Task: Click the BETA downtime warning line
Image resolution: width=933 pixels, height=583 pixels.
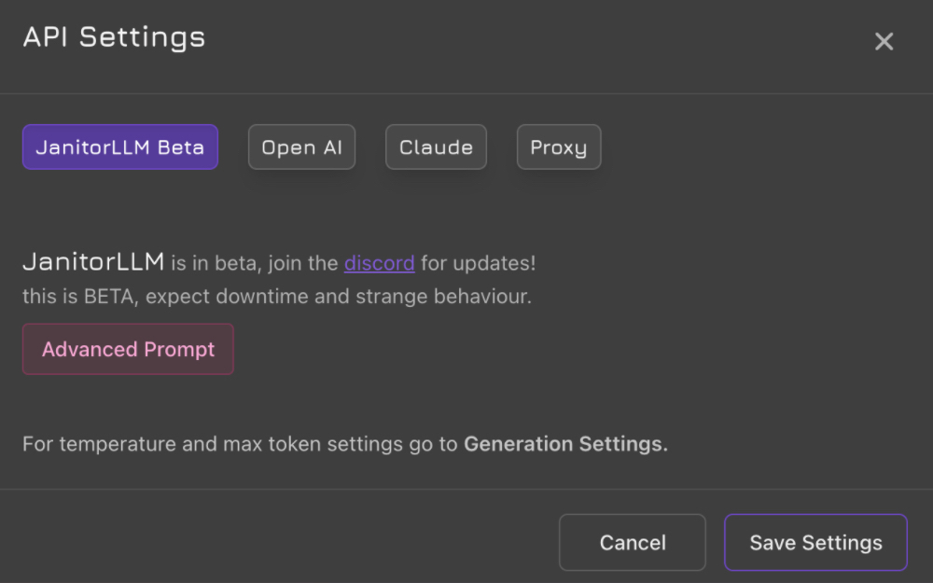Action: (277, 298)
